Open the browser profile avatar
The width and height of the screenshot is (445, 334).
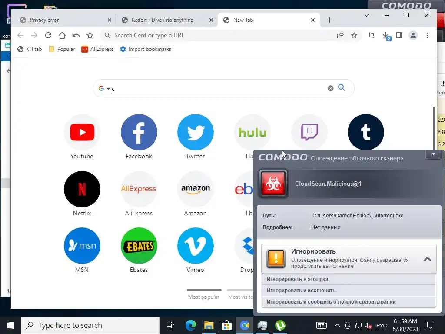413,35
